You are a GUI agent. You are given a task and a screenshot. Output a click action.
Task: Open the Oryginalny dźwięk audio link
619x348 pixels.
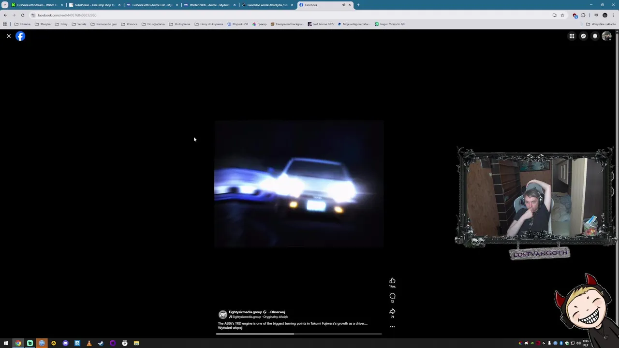tap(275, 317)
